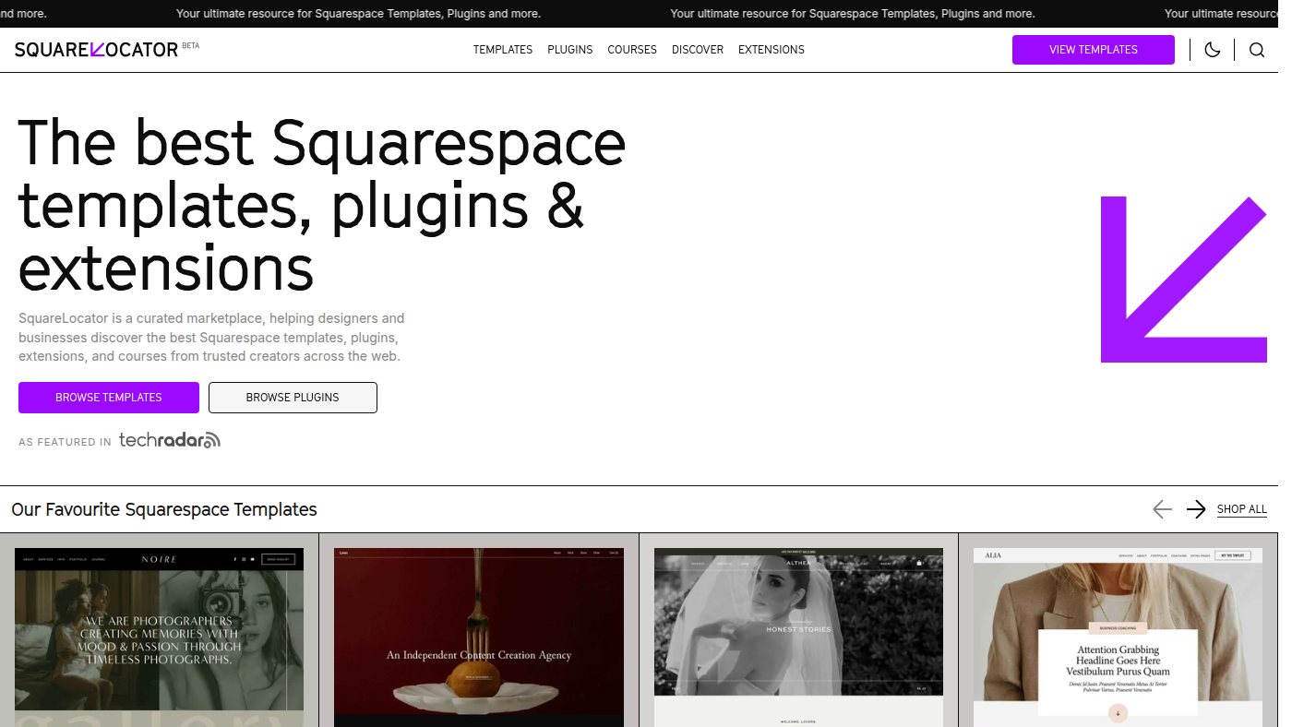Click the BETA label beside the logo

point(191,44)
